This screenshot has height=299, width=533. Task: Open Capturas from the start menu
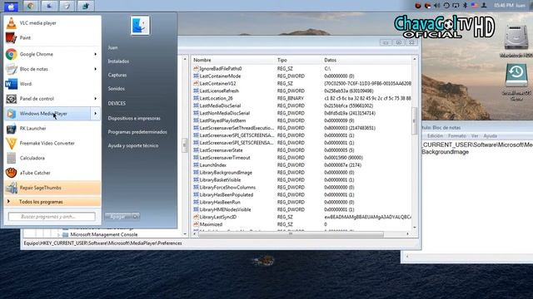117,75
